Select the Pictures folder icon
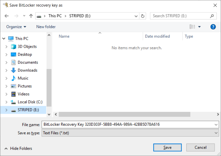The image size is (221, 156). pyautogui.click(x=13, y=86)
